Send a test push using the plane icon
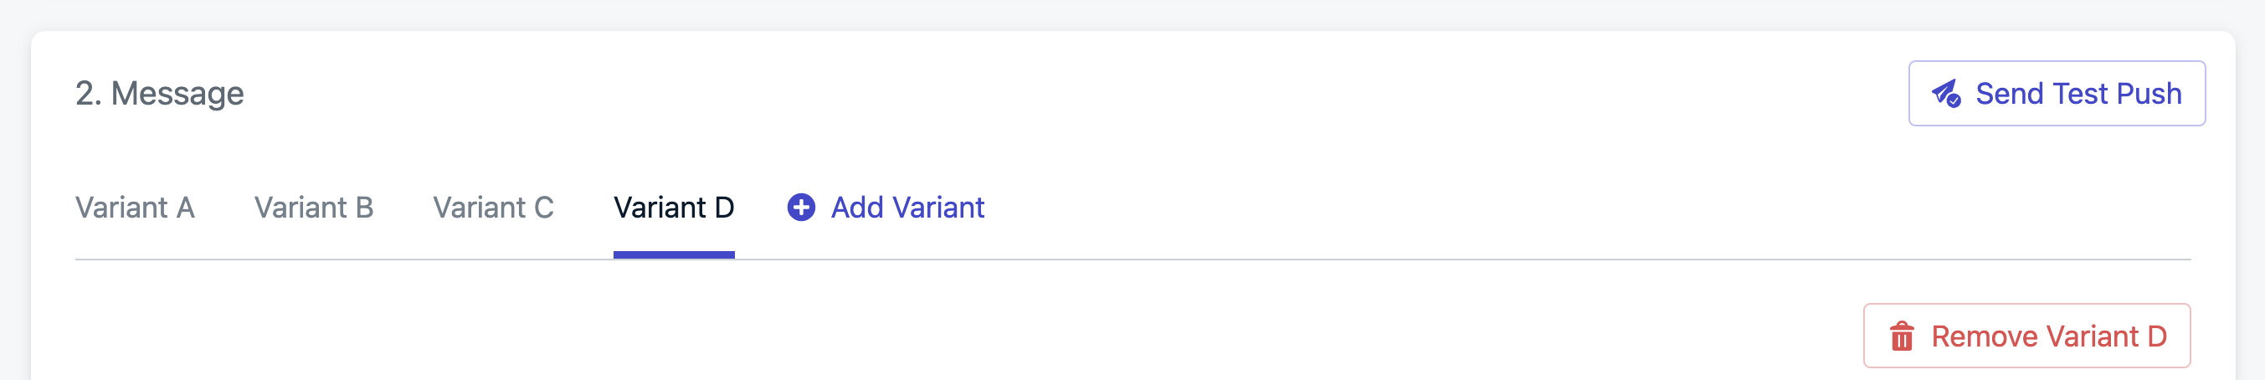Viewport: 2265px width, 380px height. [1946, 93]
